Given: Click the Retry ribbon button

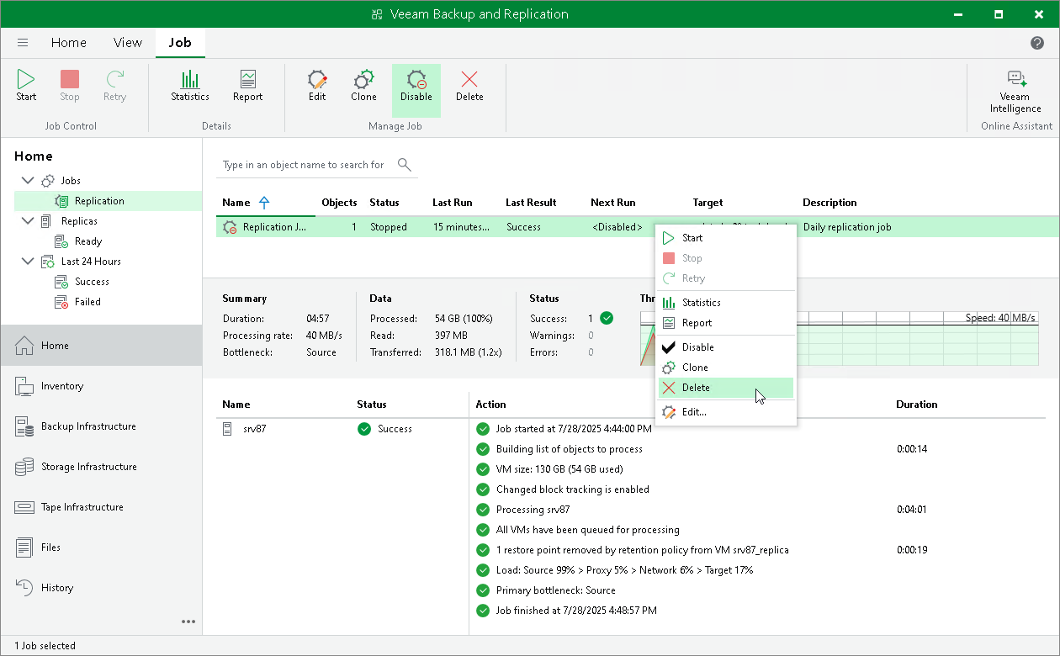Looking at the screenshot, I should click(x=114, y=87).
